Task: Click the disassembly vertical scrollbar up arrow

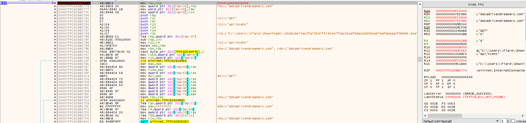Action: (x=420, y=4)
